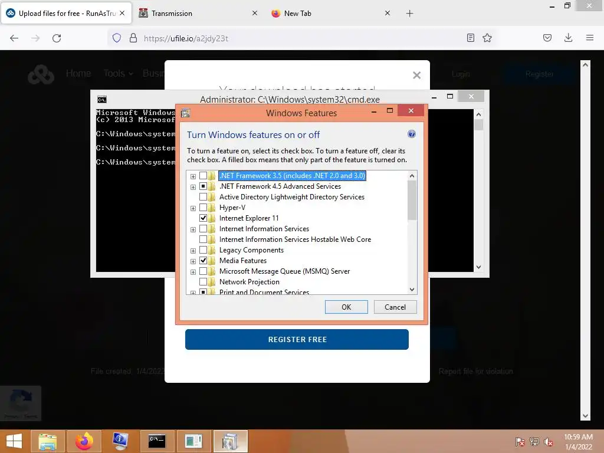Viewport: 604px width, 453px height.
Task: Open the Windows Start button
Action: tap(14, 441)
